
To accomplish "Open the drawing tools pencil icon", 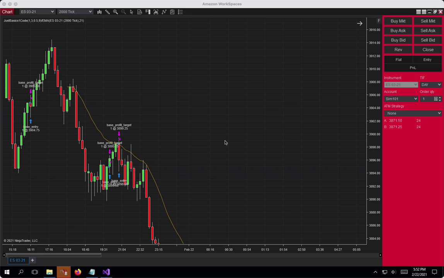I will tap(107, 12).
